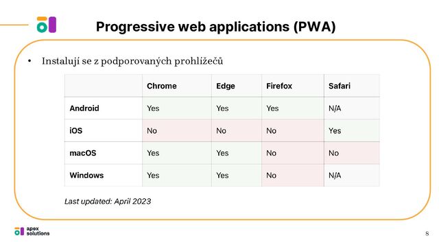
Task: Click the colorful logo beside the slide title
Action: pos(47,25)
